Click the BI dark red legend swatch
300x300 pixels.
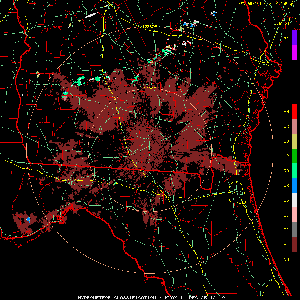[294, 245]
